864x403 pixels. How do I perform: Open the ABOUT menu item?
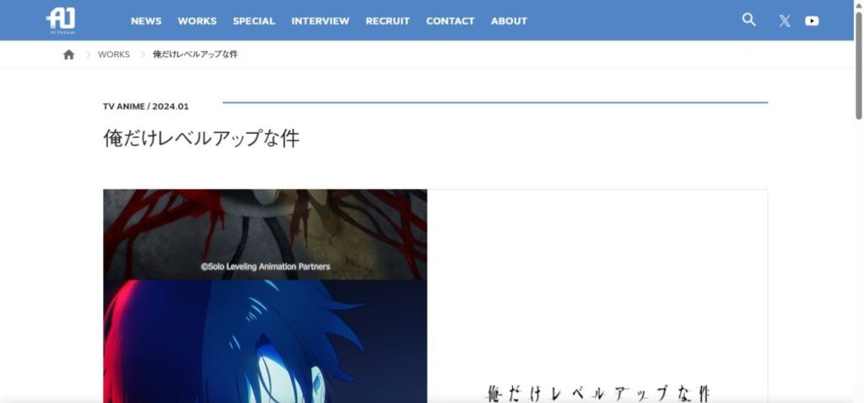pos(509,21)
